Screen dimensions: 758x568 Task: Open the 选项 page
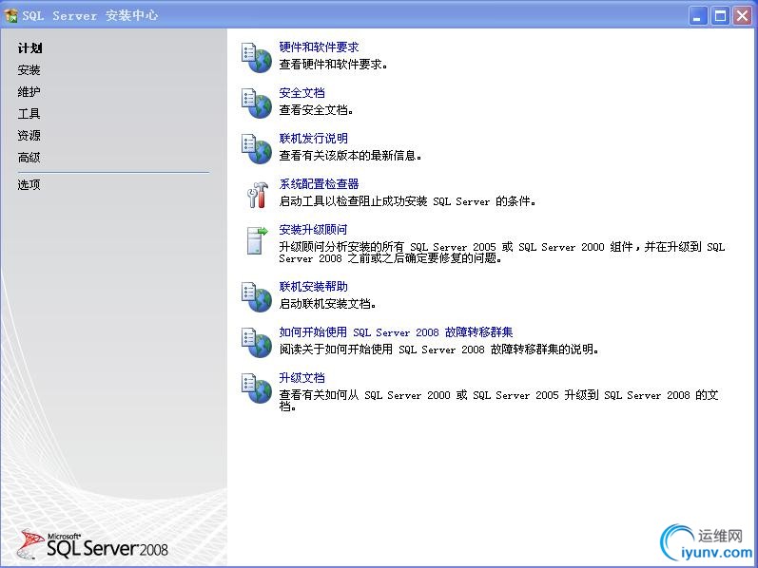tap(29, 184)
